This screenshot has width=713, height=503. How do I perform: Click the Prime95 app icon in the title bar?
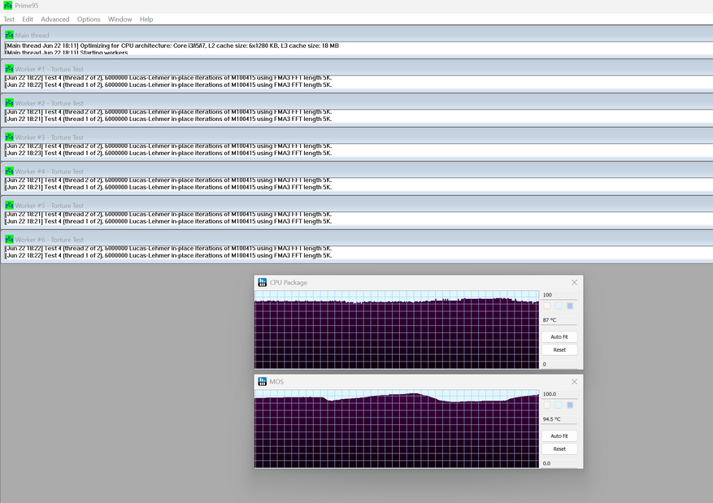click(8, 6)
